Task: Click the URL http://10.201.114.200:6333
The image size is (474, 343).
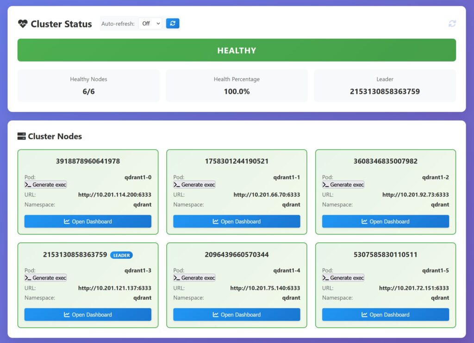Action: [x=115, y=195]
